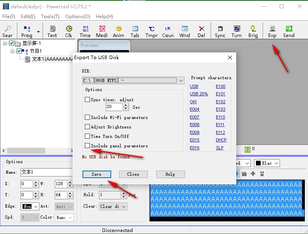The width and height of the screenshot is (308, 234).
Task: Open the Tools(T) menu
Action: point(50,17)
